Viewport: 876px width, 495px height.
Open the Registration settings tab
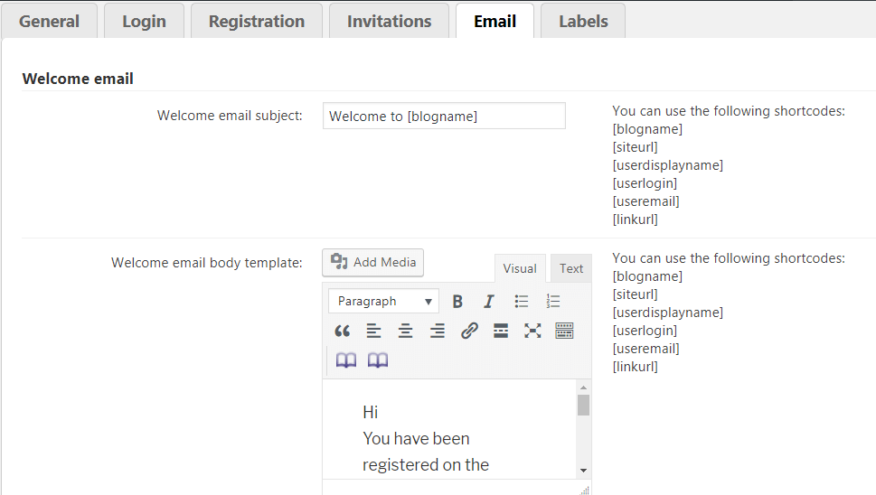pyautogui.click(x=257, y=22)
